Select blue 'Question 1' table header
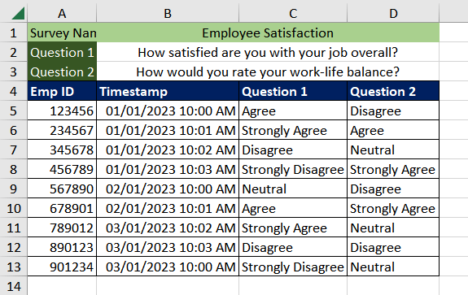The image size is (468, 295). tap(293, 91)
